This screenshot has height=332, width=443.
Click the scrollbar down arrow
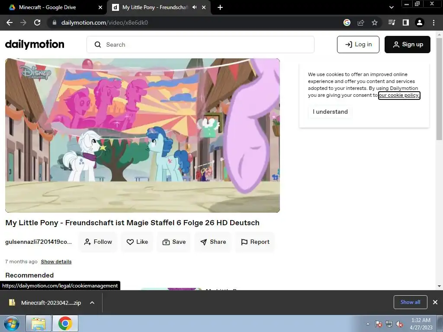pyautogui.click(x=439, y=286)
